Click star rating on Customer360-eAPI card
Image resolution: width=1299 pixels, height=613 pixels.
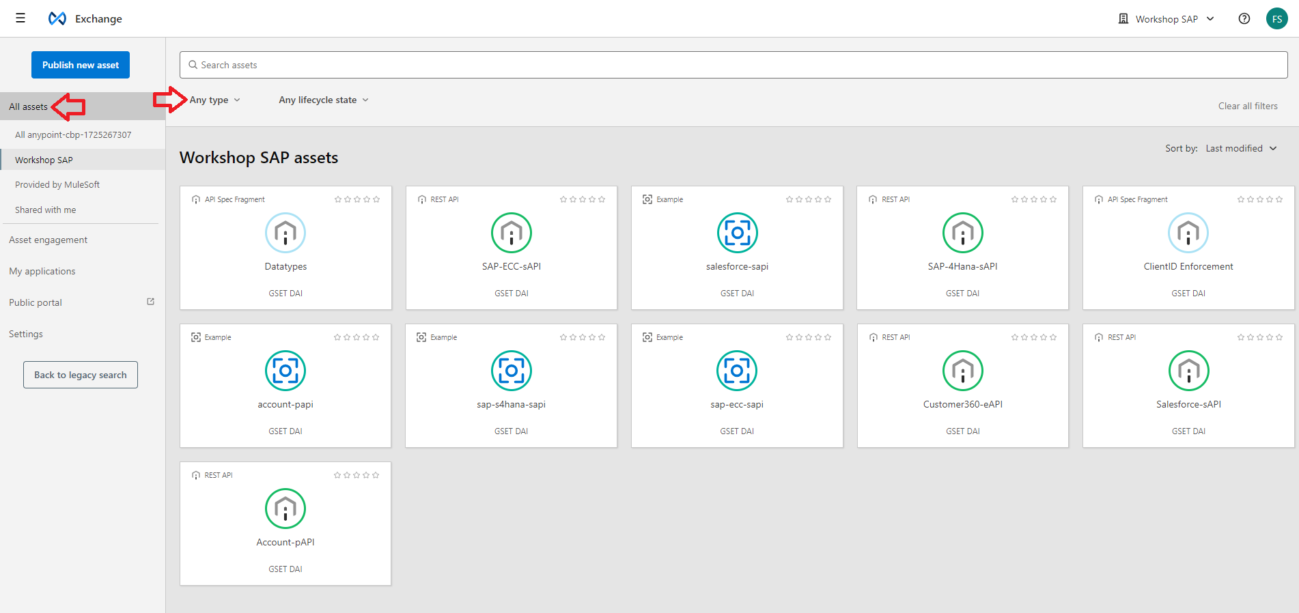pyautogui.click(x=1034, y=337)
